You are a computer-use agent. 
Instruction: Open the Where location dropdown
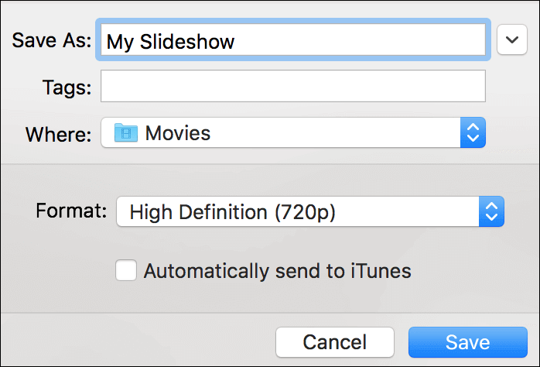click(x=292, y=133)
